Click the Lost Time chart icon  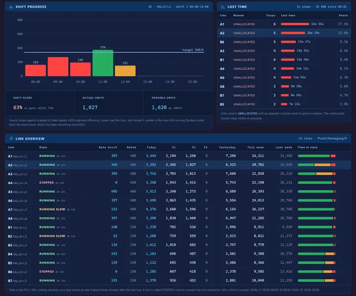click(x=223, y=7)
